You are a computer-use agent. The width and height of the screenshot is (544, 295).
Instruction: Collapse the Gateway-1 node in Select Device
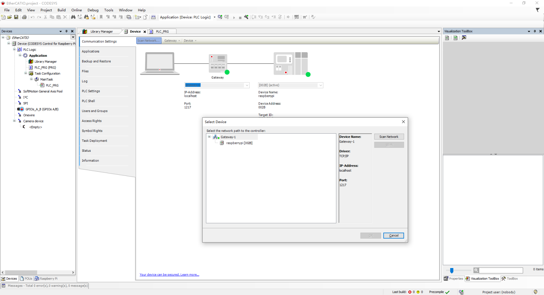tap(209, 137)
